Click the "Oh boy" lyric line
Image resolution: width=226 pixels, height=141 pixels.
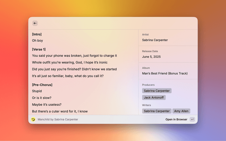(x=37, y=41)
